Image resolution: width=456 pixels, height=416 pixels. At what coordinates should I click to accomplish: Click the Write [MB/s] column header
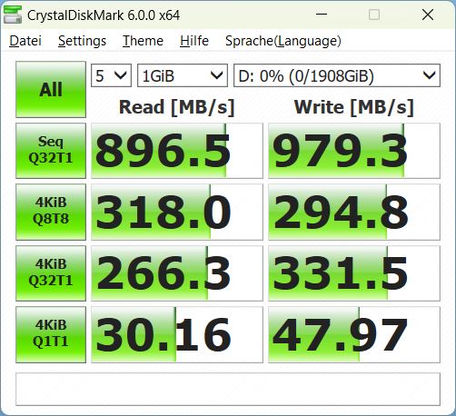(x=354, y=107)
